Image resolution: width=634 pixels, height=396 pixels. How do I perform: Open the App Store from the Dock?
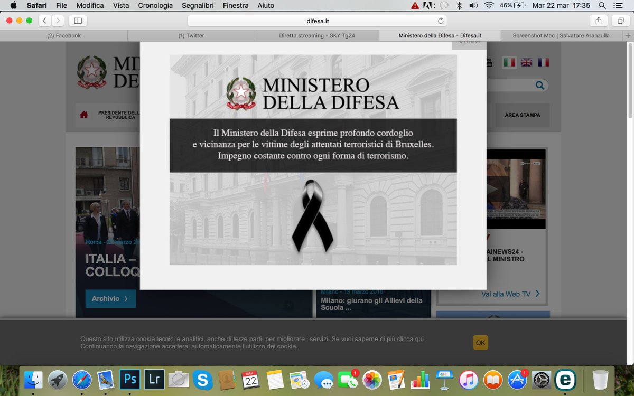pyautogui.click(x=517, y=380)
